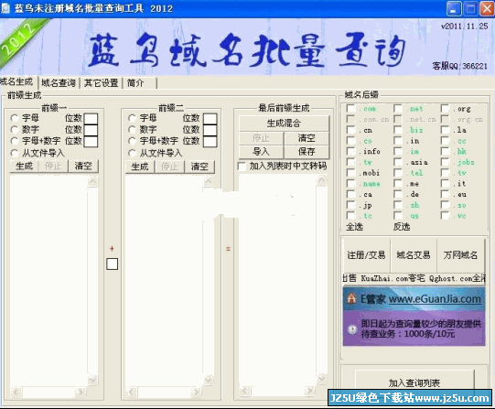Click 清空 button under 前缀二
The width and height of the screenshot is (495, 409).
point(199,167)
